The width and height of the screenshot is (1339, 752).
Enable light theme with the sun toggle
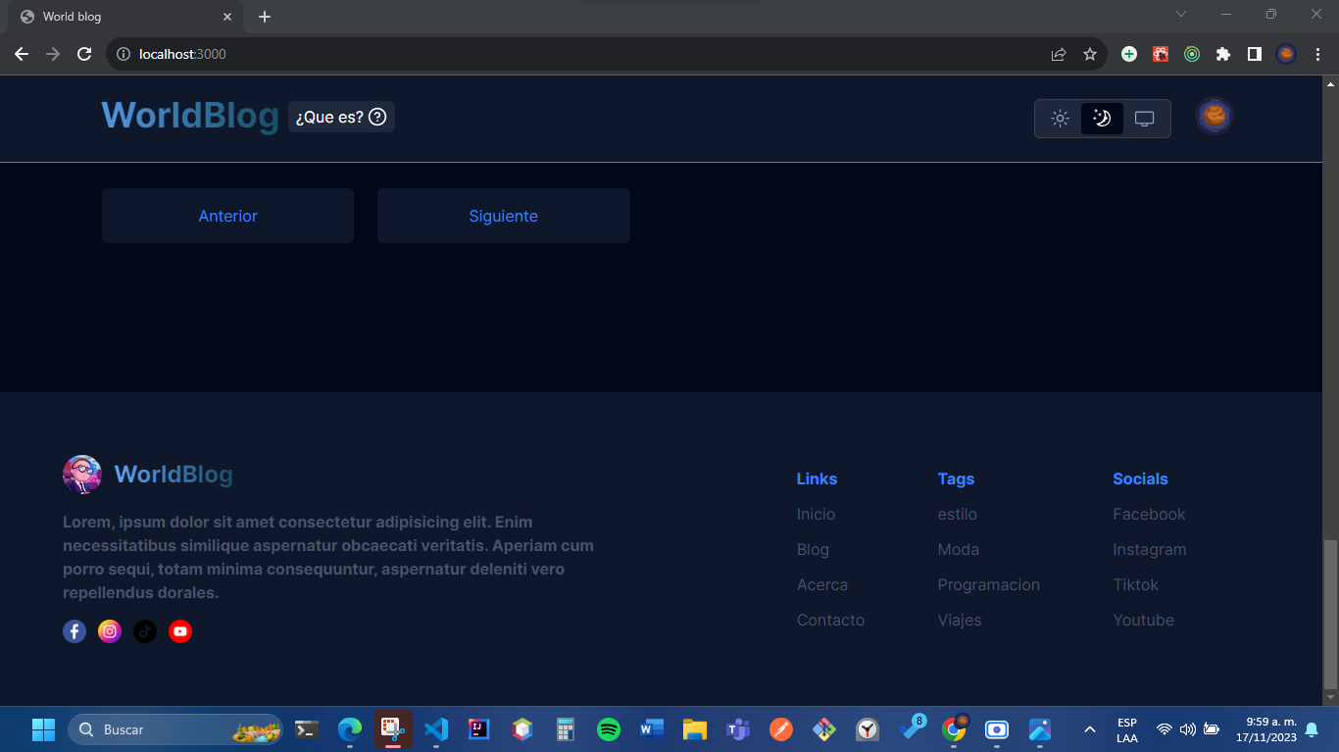pos(1060,118)
